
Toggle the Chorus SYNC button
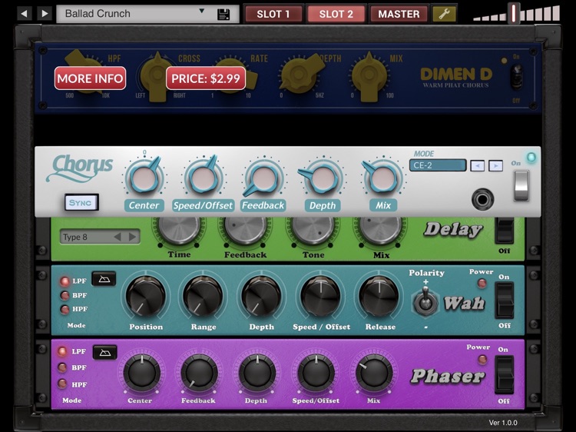tap(81, 203)
